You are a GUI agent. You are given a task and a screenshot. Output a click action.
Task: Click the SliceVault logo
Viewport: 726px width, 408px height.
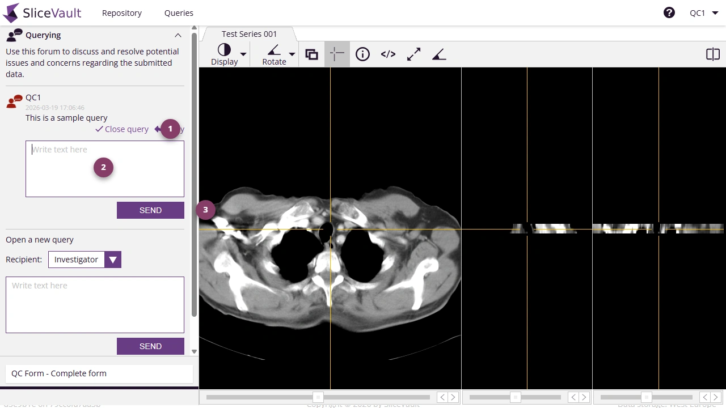pyautogui.click(x=41, y=12)
